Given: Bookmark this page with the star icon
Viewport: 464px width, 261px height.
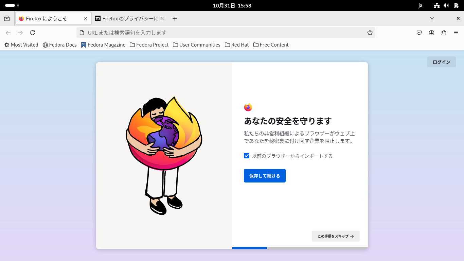Looking at the screenshot, I should pyautogui.click(x=370, y=33).
